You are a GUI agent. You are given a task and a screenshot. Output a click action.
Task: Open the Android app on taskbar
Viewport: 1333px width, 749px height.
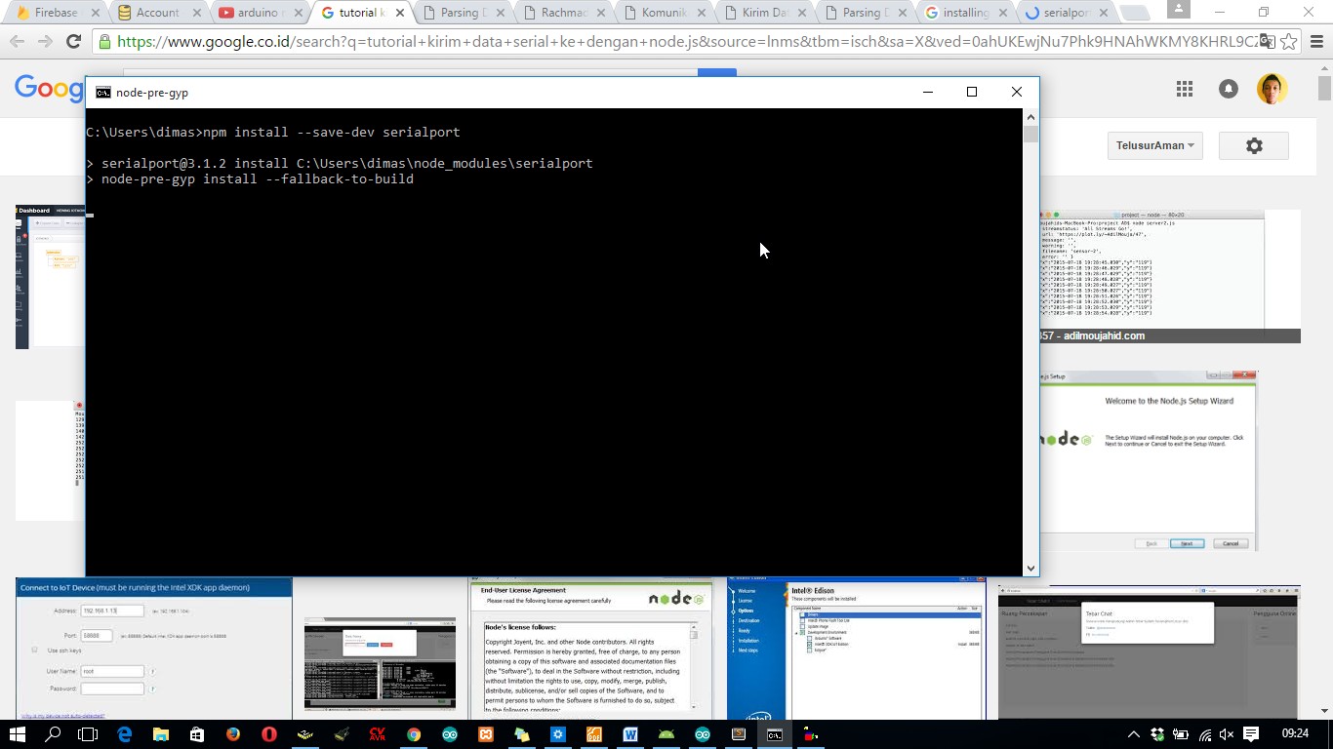pyautogui.click(x=666, y=734)
